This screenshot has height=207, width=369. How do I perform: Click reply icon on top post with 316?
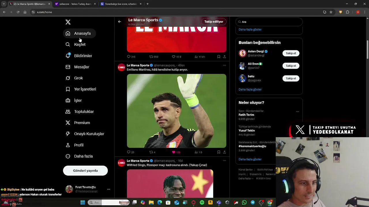pos(129,57)
